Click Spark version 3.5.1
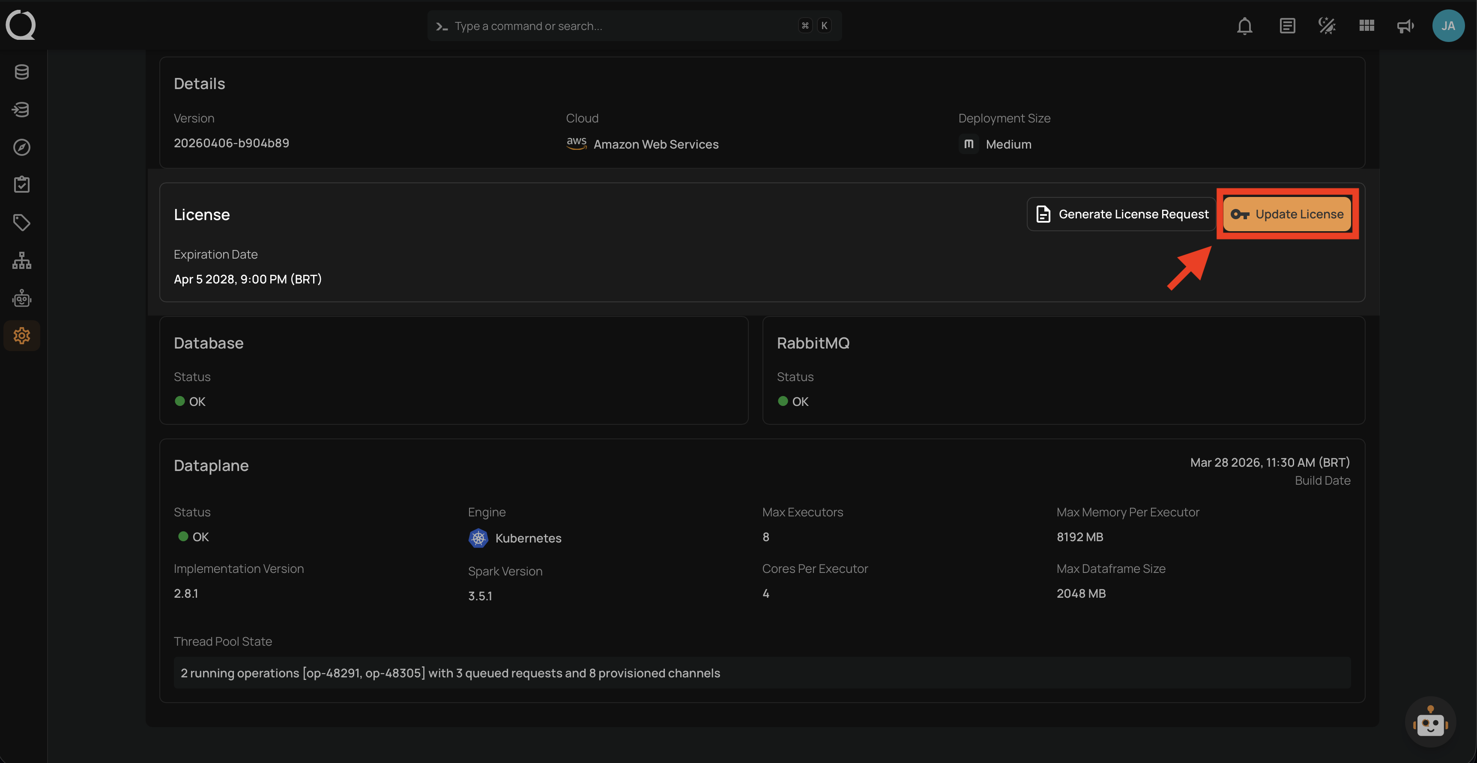Viewport: 1477px width, 763px height. pos(480,596)
